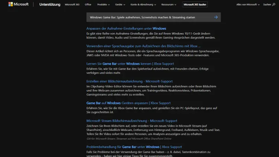This screenshot has width=279, height=157.
Task: Open Verwenden einer Sprachausgabe zum Aufzeichnen result
Action: 144,46
